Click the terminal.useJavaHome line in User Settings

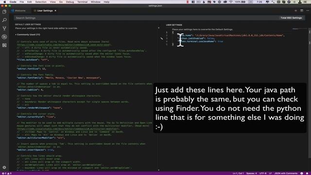coord(200,41)
